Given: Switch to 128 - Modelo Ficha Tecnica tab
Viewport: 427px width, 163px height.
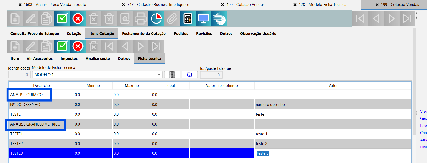Looking at the screenshot, I should coord(322,5).
